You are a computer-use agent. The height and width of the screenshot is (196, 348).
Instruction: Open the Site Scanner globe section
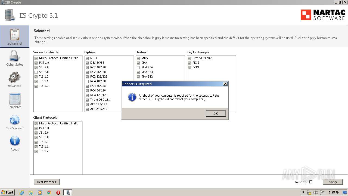point(15,122)
